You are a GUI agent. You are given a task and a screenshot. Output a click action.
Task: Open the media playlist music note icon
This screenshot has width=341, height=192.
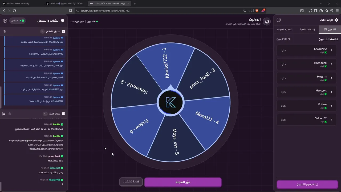tap(310, 11)
